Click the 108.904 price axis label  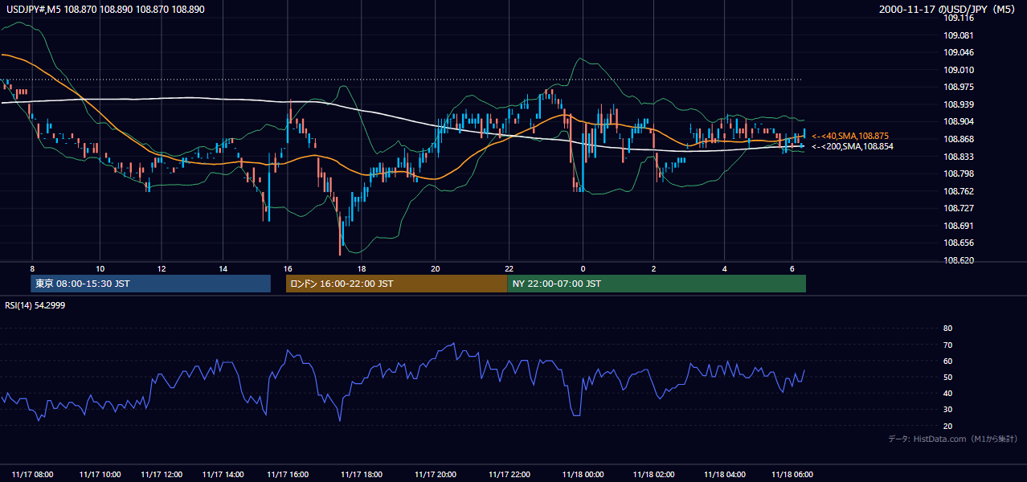(x=959, y=121)
